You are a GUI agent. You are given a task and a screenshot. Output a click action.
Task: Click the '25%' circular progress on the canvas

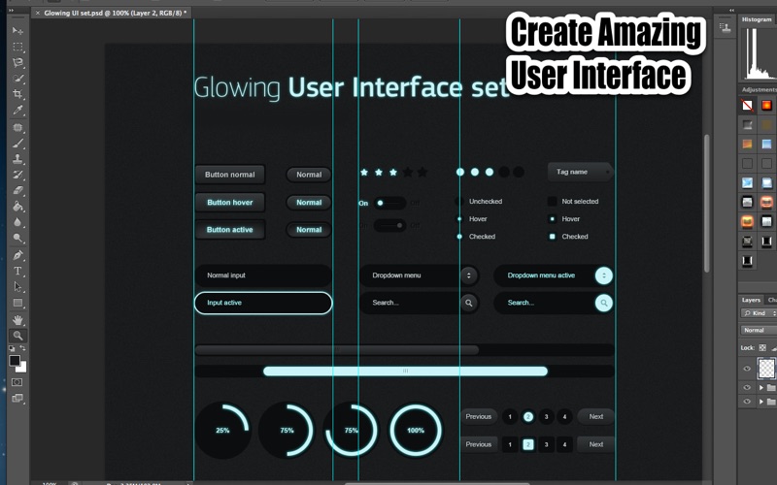click(x=222, y=430)
